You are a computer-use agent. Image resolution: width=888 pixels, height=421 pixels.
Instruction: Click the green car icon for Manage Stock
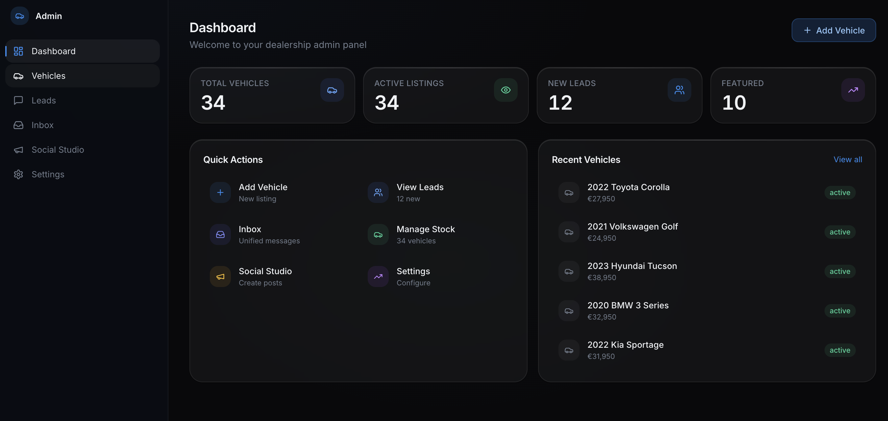point(378,234)
